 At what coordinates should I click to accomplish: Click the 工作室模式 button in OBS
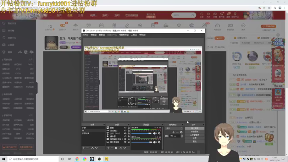(194, 135)
